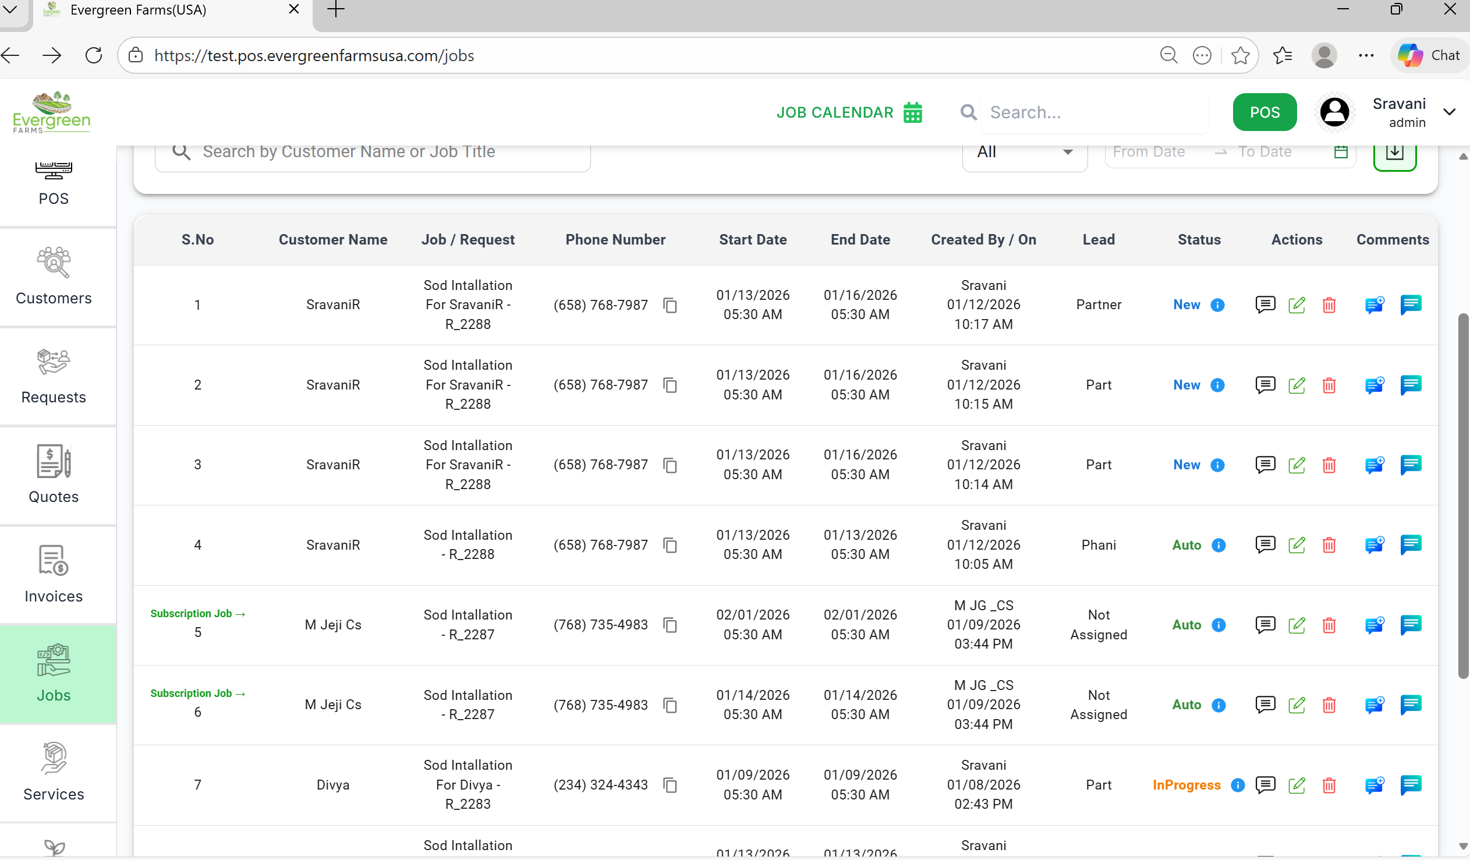
Task: Click Search by Customer Name field
Action: click(373, 153)
